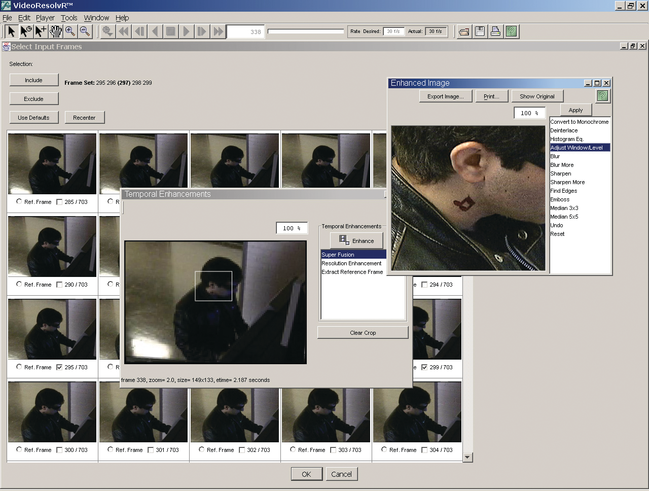Check the checkbox next to frame 301 / 703

click(x=151, y=449)
